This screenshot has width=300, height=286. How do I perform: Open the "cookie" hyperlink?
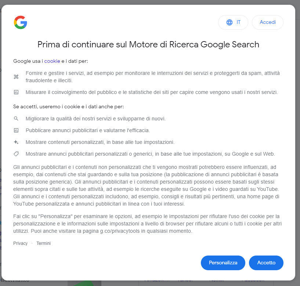tap(52, 61)
